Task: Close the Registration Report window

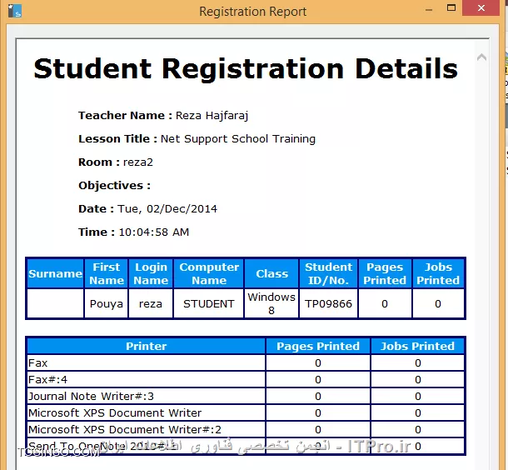Action: [x=481, y=7]
